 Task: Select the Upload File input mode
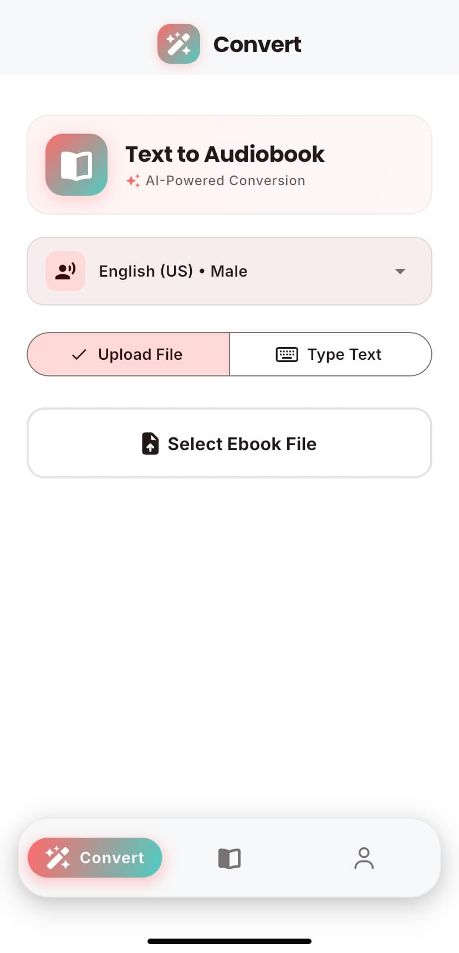click(x=128, y=354)
